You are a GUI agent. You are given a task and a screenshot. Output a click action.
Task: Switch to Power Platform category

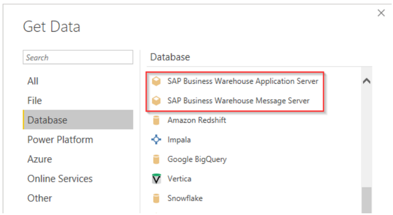point(78,139)
